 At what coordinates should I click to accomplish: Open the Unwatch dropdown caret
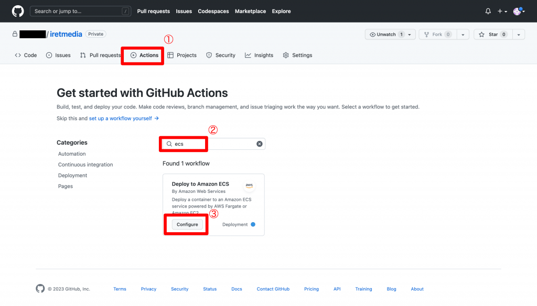[409, 34]
